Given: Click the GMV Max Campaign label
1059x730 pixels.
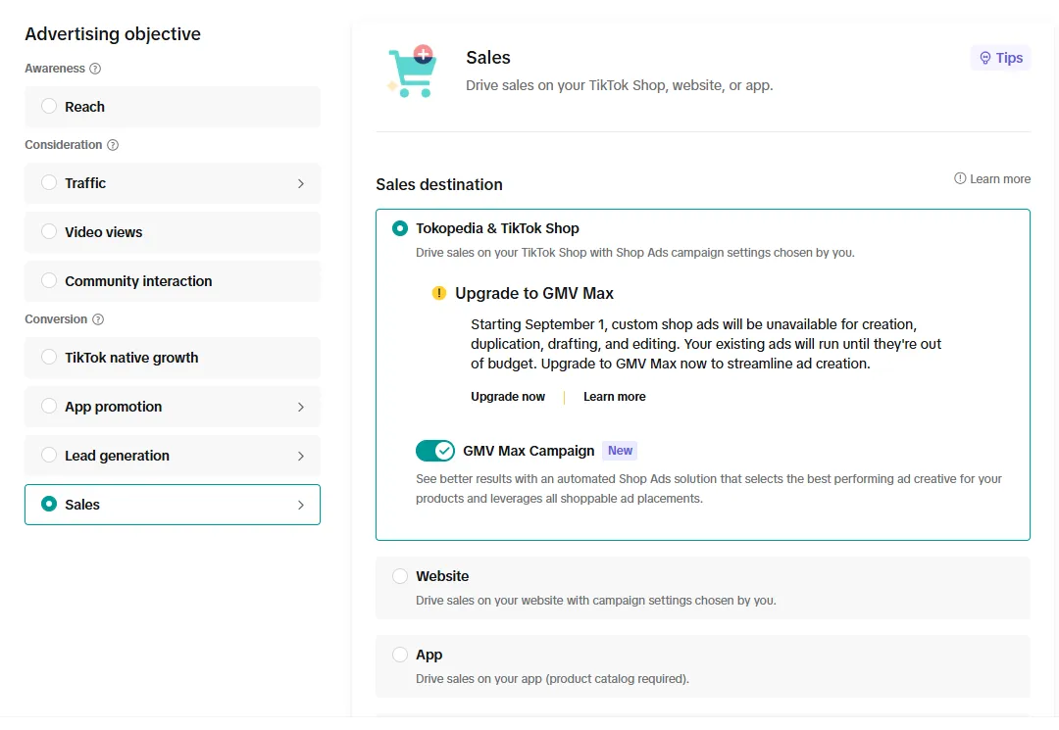Looking at the screenshot, I should (x=529, y=451).
